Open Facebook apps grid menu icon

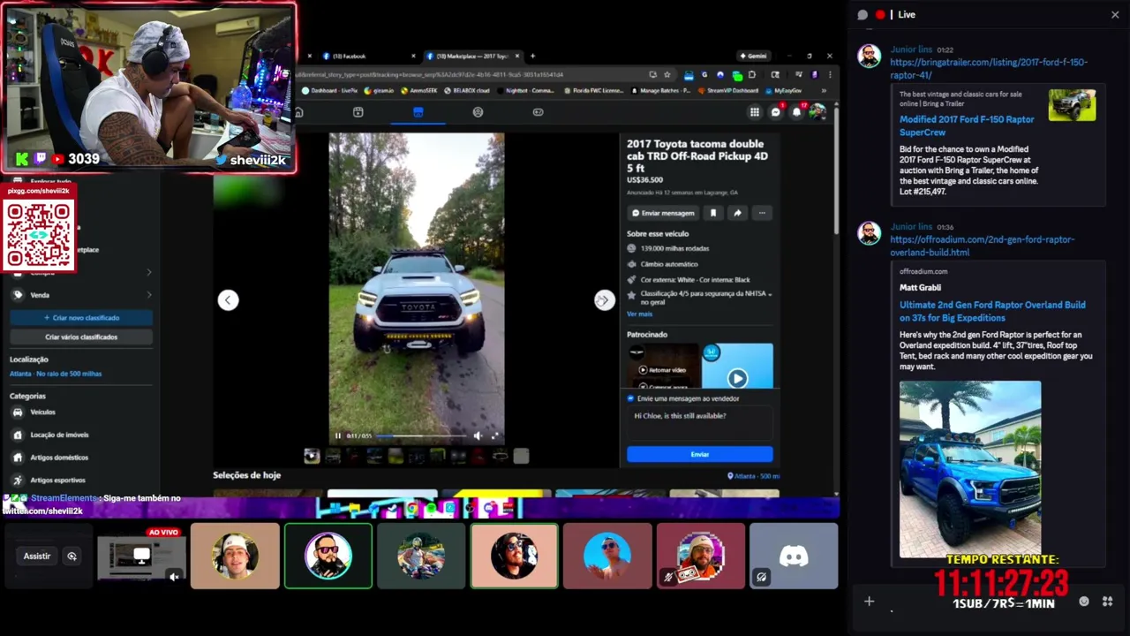tap(755, 112)
